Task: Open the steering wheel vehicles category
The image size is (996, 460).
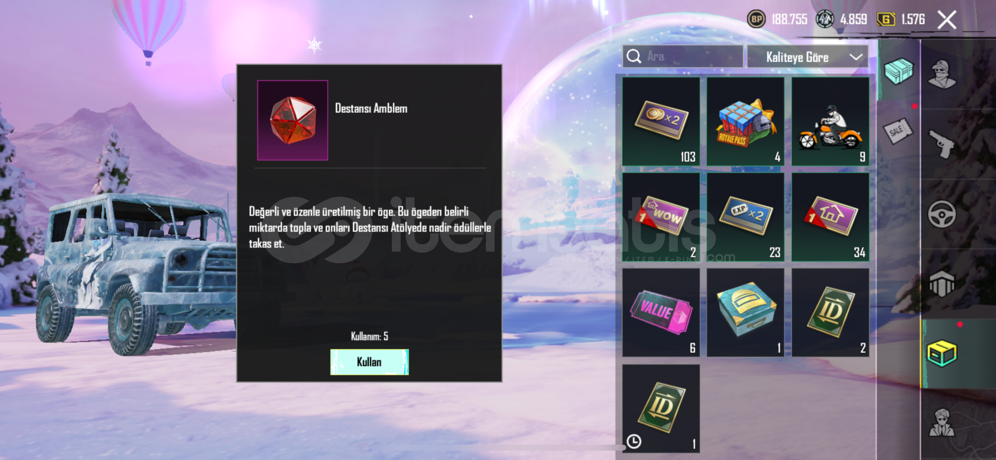Action: 942,214
